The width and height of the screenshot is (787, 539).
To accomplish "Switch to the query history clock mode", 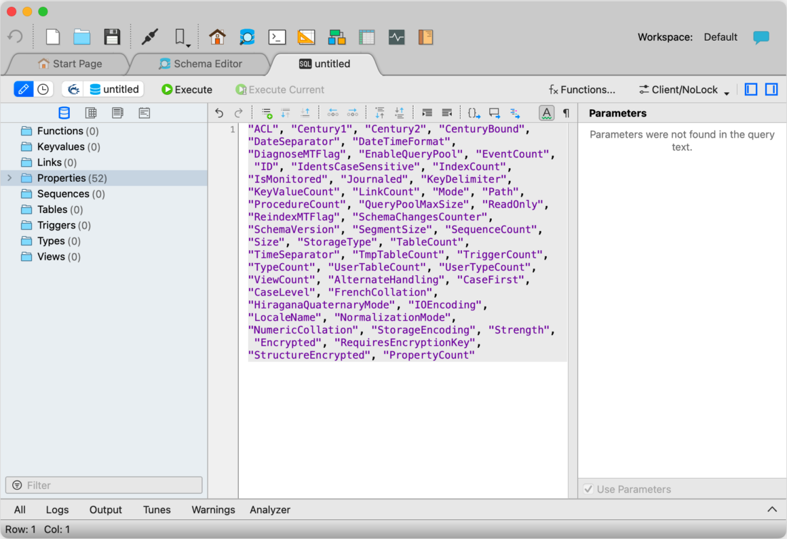I will click(x=43, y=89).
